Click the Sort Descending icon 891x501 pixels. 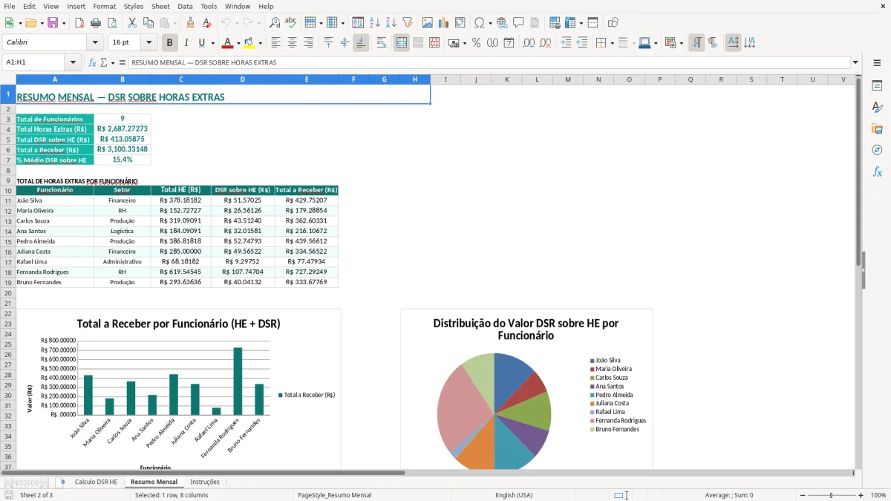[x=391, y=23]
